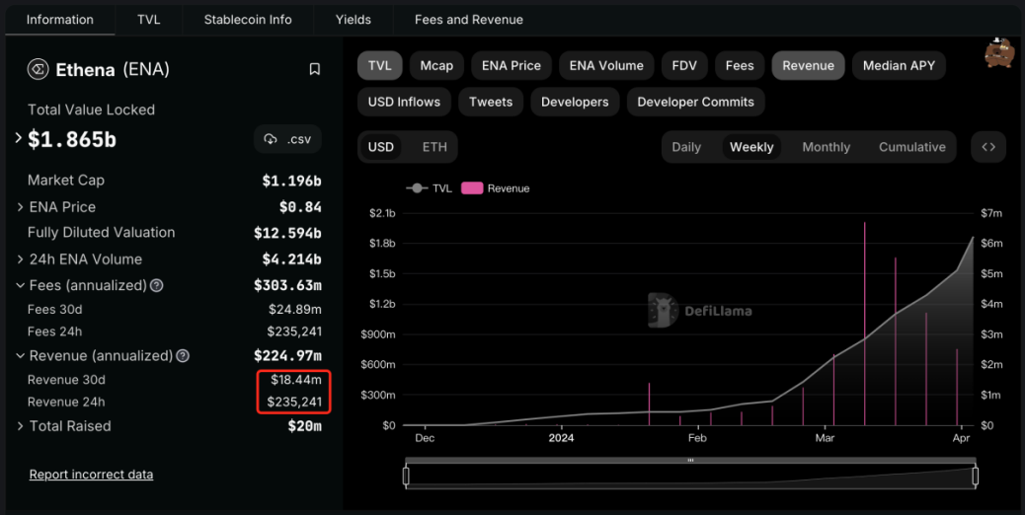Click the $303.63m annualized fees value
This screenshot has height=515, width=1025.
[x=287, y=286]
